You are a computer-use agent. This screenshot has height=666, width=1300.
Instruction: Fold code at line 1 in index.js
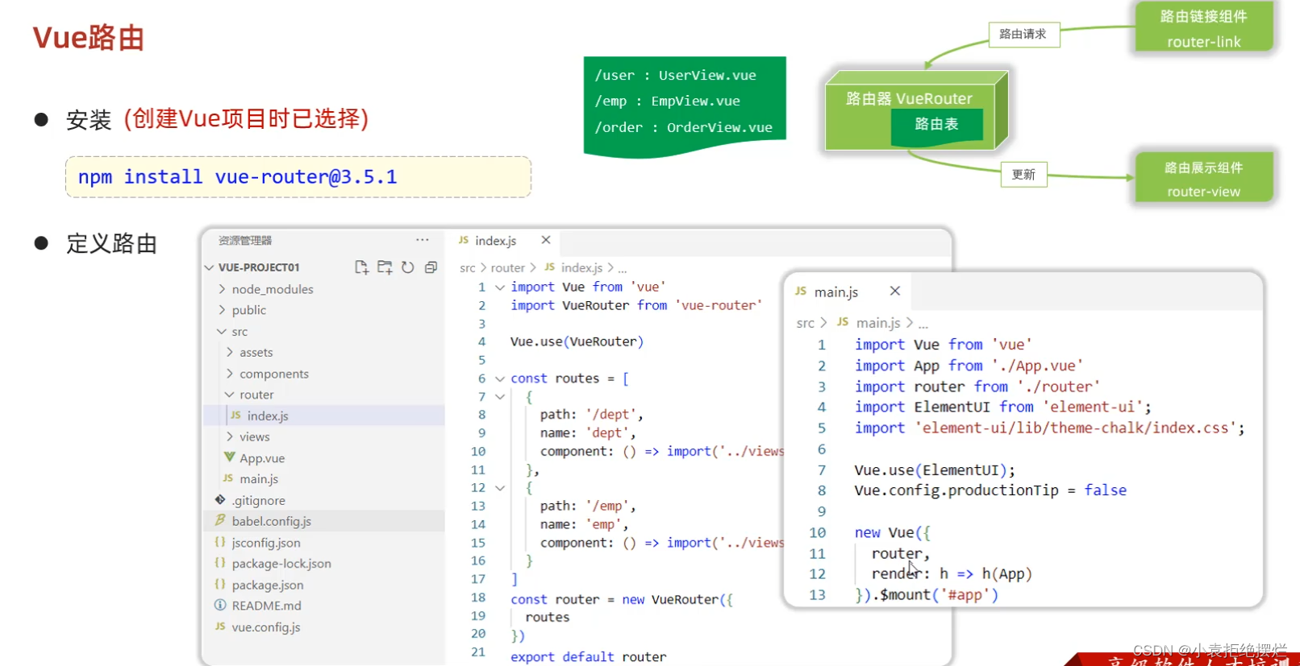(x=500, y=287)
